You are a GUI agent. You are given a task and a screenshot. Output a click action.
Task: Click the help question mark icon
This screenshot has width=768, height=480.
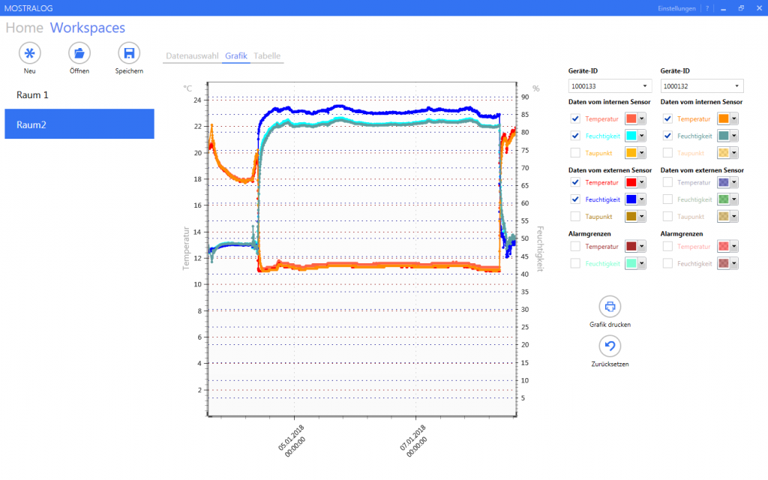(x=706, y=8)
